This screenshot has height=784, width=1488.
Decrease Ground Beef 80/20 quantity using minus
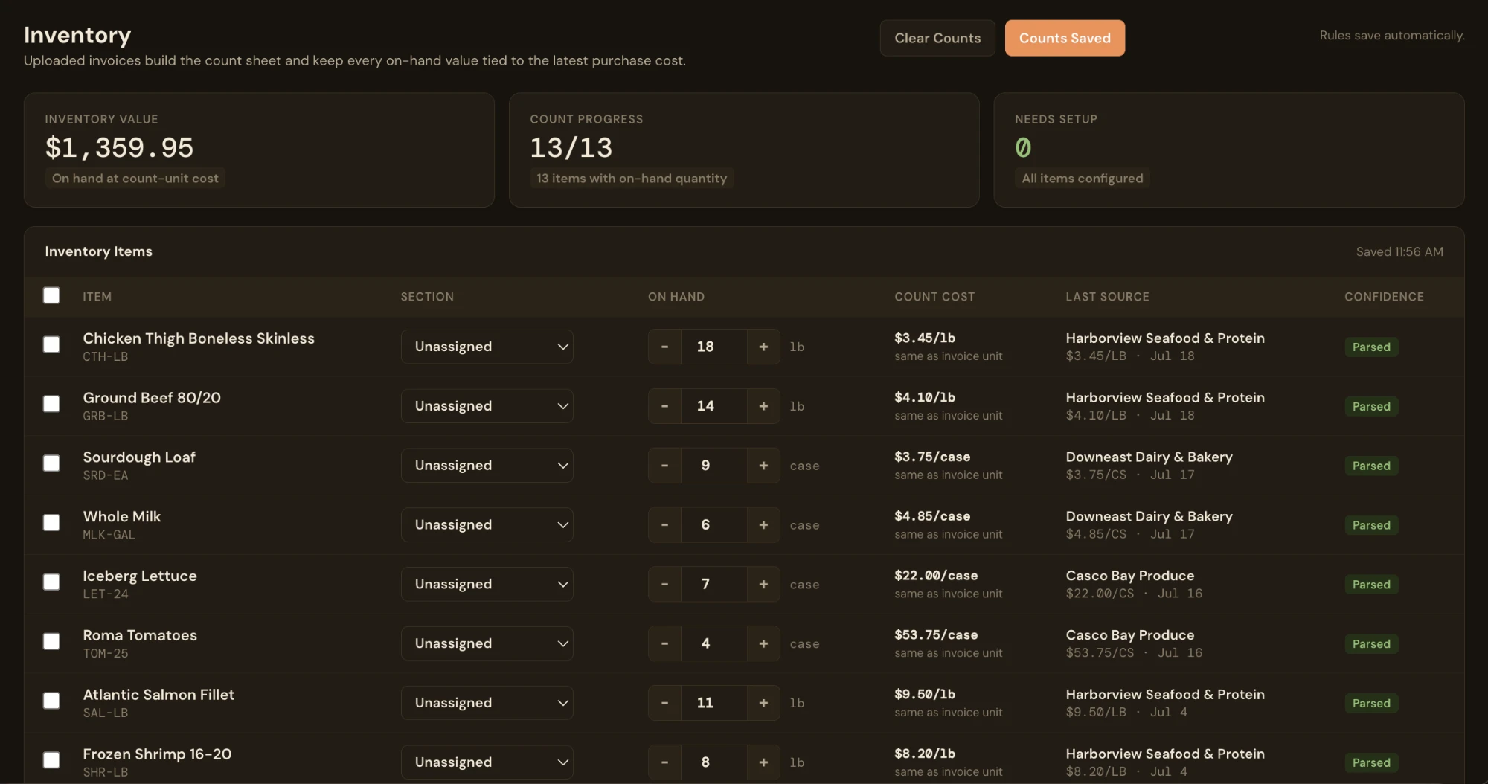point(664,406)
